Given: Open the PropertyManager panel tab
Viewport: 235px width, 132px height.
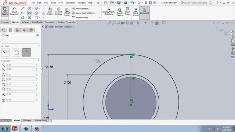Looking at the screenshot, I should [11, 30].
